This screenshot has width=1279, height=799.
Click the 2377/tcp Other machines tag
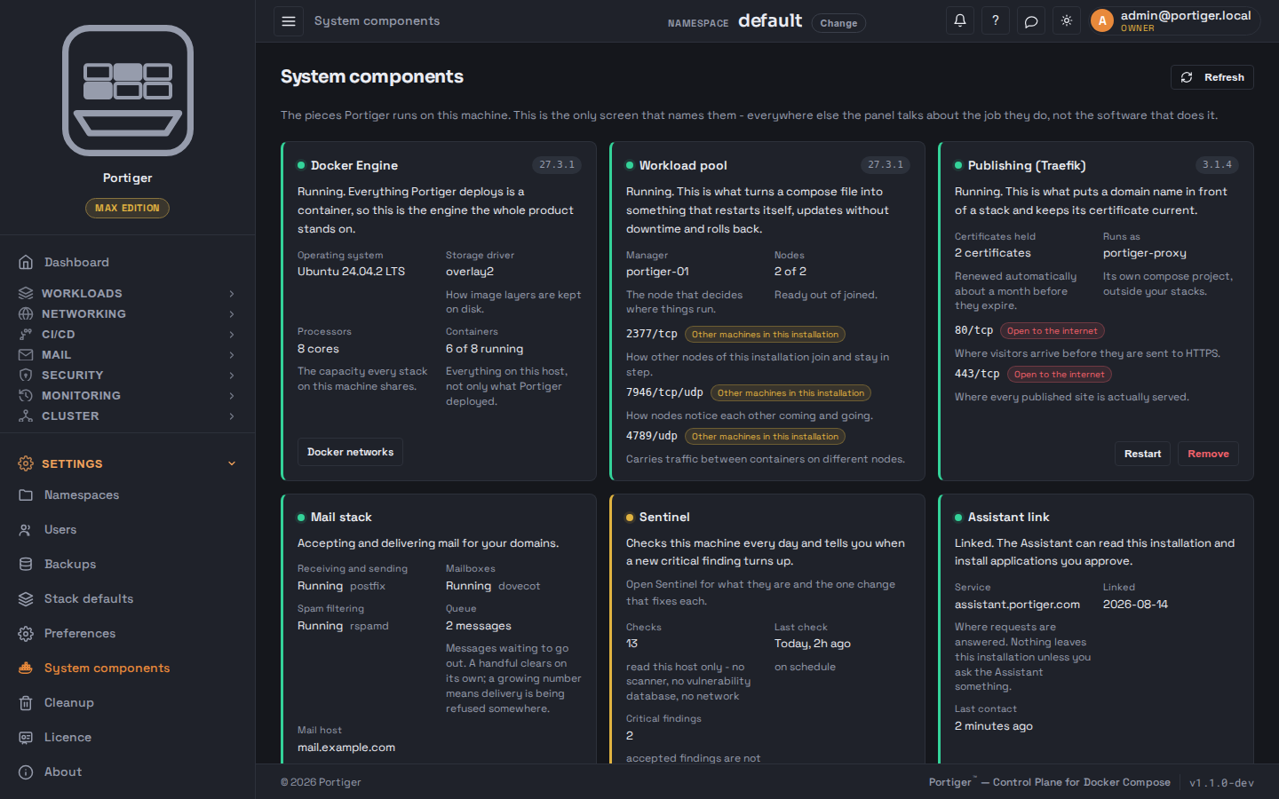(x=765, y=335)
